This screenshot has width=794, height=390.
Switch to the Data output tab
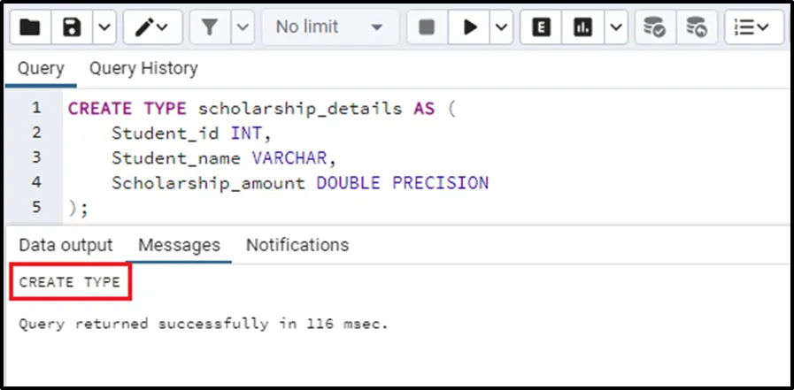coord(66,245)
